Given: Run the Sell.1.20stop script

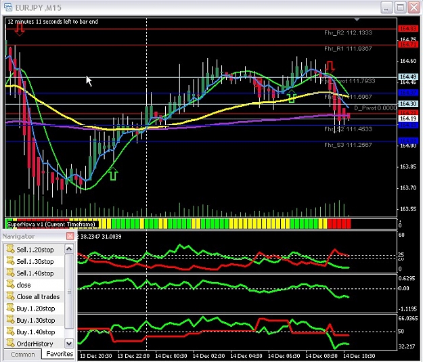Looking at the screenshot, I should (35, 250).
